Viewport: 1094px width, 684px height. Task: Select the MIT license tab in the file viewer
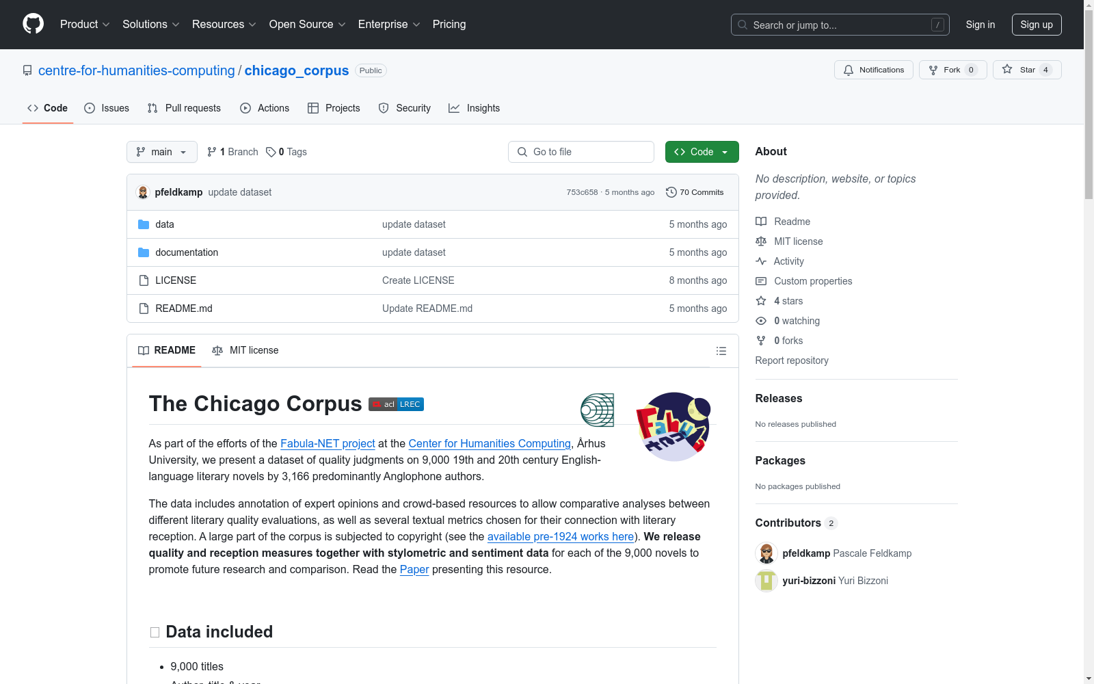tap(245, 350)
